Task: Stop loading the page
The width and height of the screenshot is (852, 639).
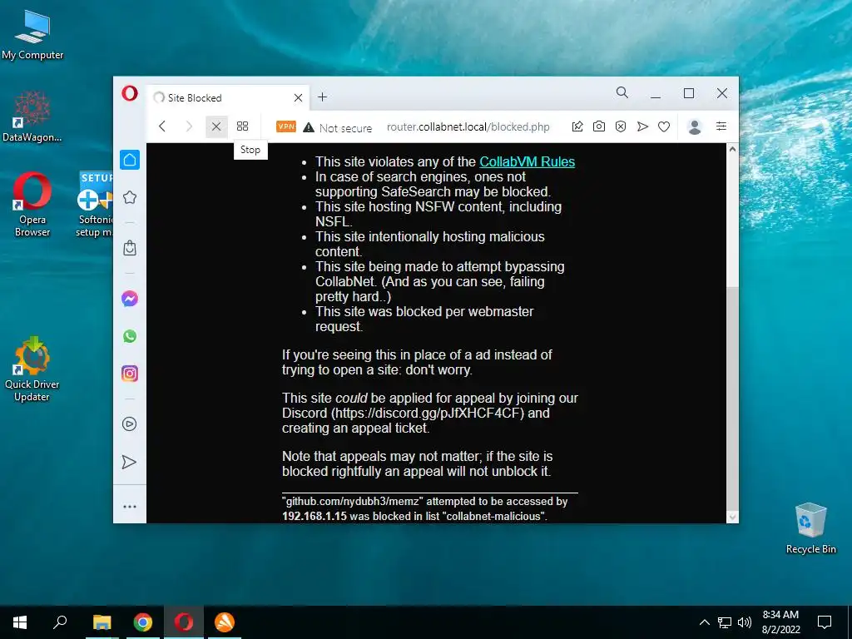Action: coord(216,126)
